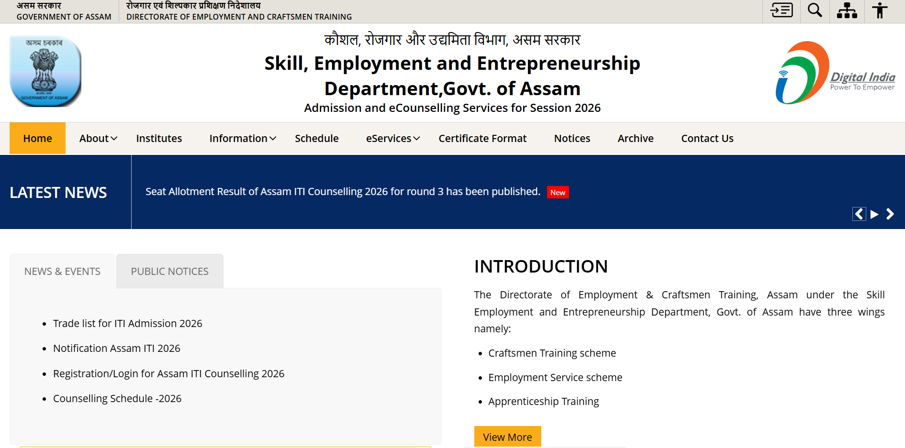Click the Introduction heading

pos(541,266)
